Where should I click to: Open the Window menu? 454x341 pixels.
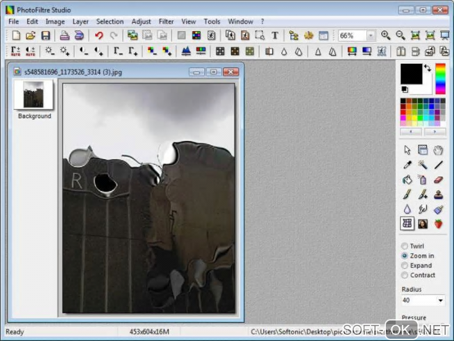coord(240,21)
